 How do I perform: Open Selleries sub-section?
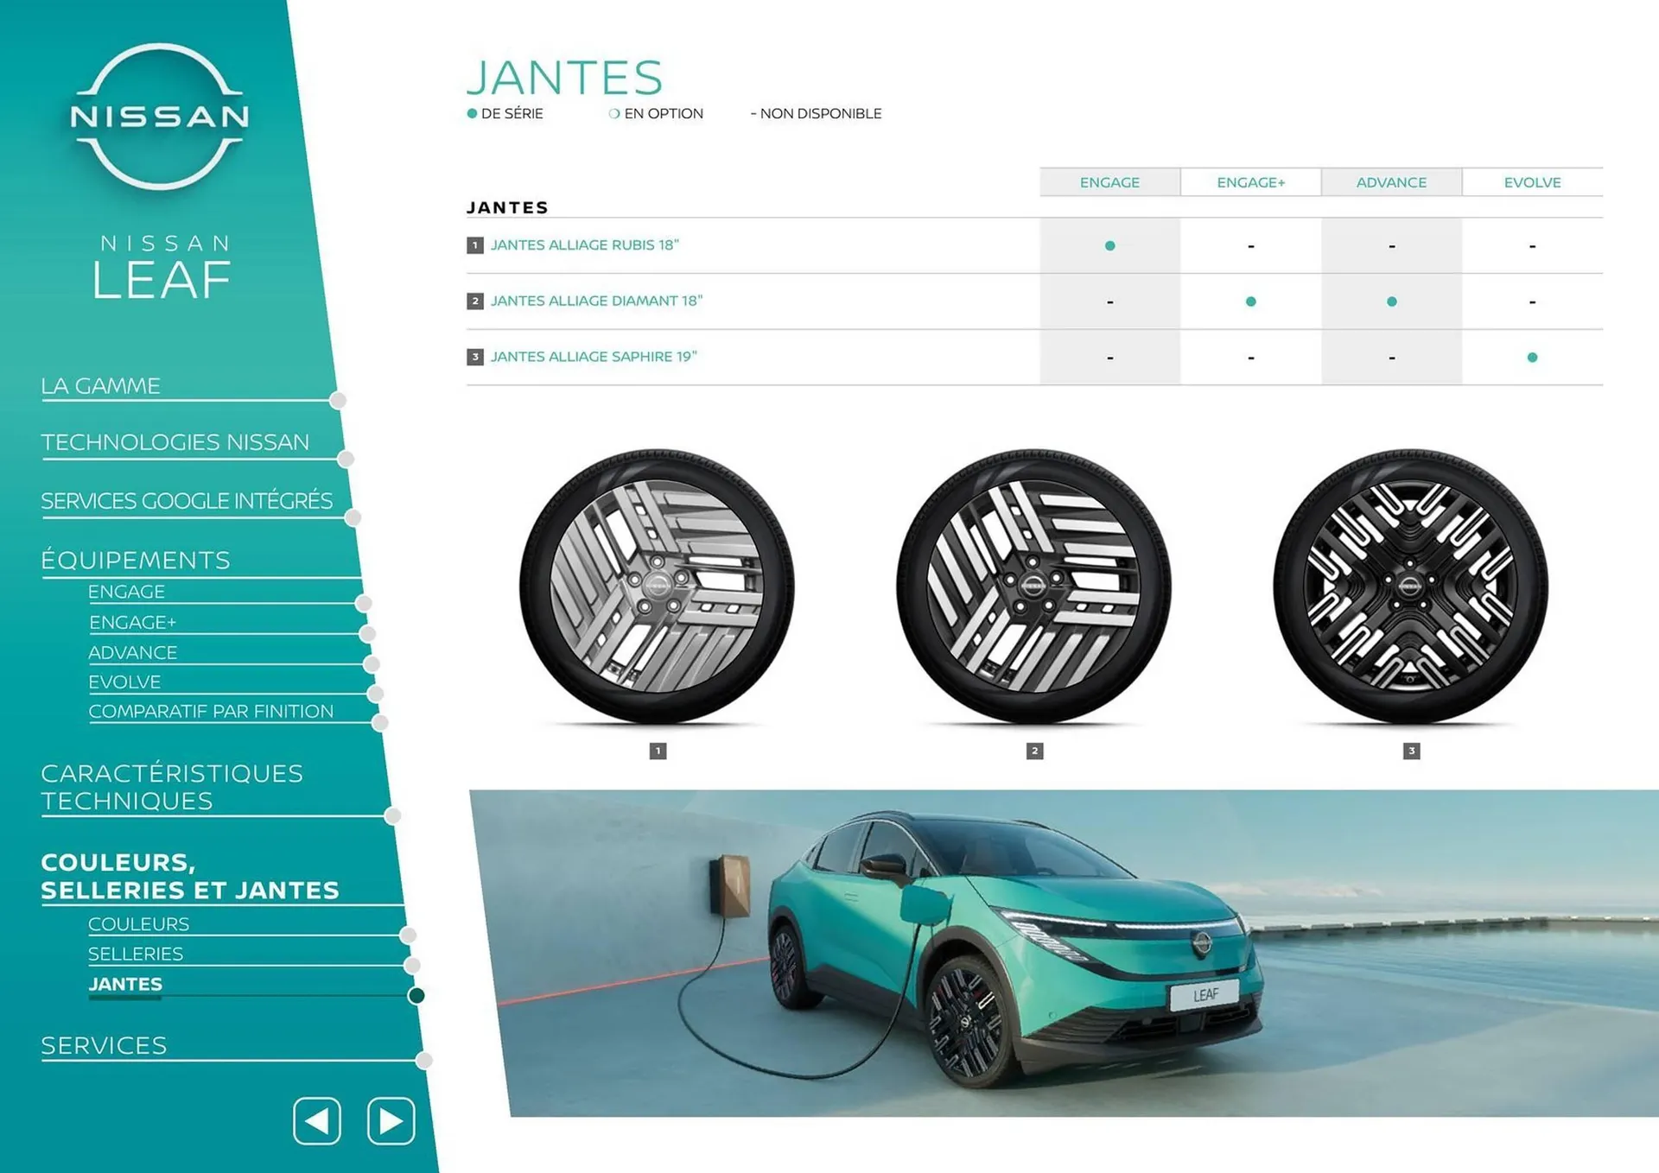pyautogui.click(x=136, y=954)
